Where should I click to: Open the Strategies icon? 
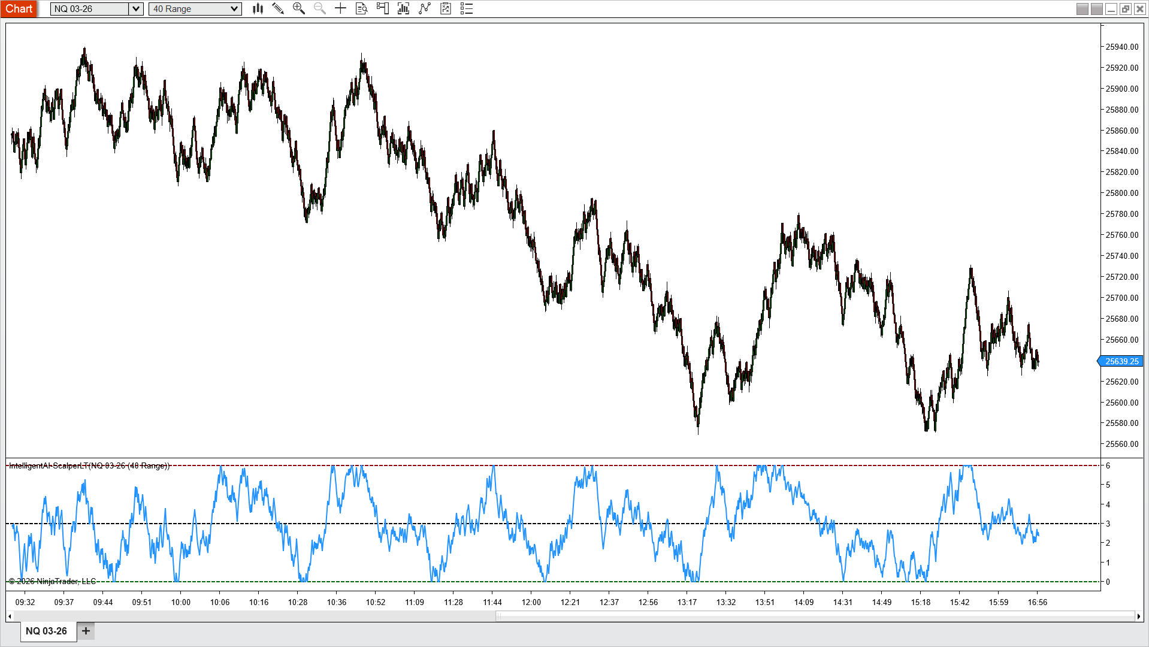(x=425, y=8)
